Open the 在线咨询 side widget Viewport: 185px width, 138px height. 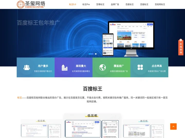click(181, 48)
